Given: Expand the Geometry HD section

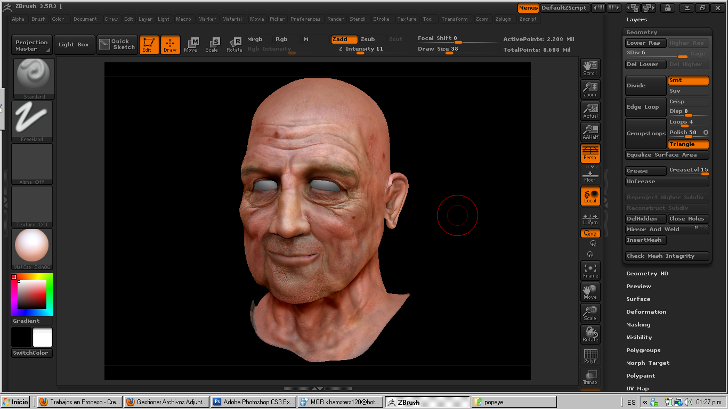Looking at the screenshot, I should point(647,274).
